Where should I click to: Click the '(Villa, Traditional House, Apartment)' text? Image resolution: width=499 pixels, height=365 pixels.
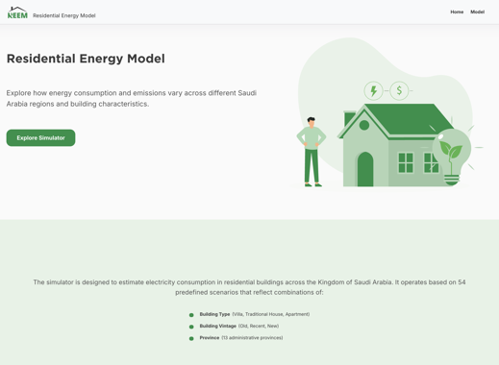[x=271, y=314]
